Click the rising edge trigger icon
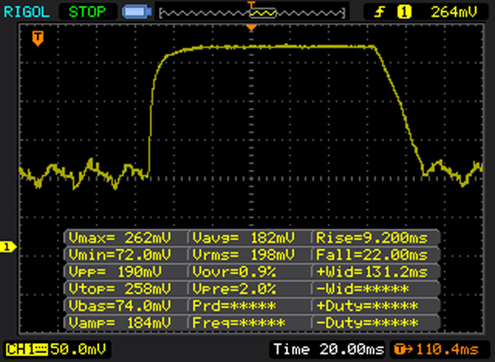495x362 pixels. coord(379,12)
